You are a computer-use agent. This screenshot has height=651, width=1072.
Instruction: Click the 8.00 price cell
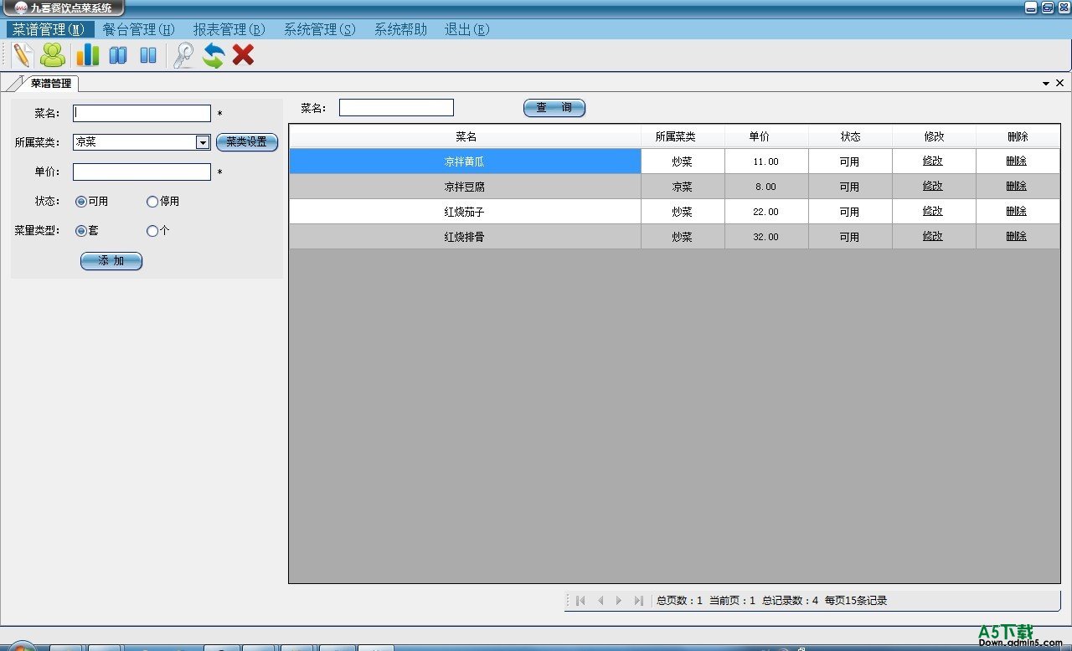pos(766,187)
